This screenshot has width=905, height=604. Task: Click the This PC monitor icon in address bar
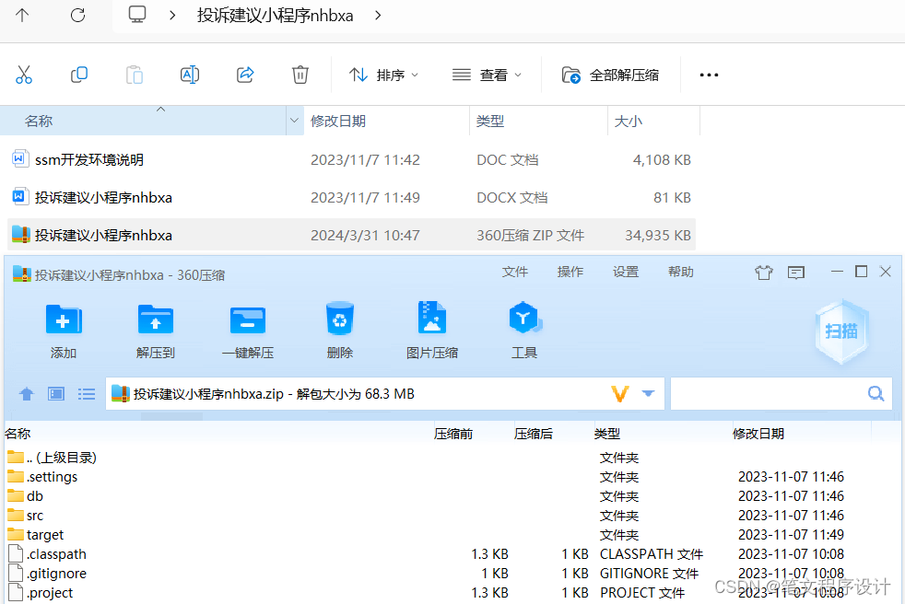tap(137, 15)
